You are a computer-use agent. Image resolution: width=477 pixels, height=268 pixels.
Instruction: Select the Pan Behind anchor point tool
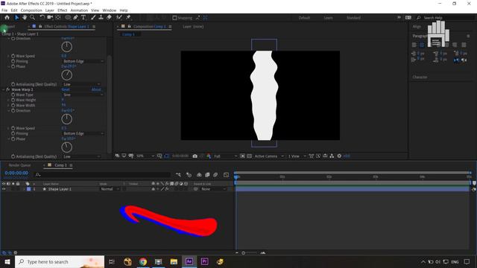coord(58,18)
